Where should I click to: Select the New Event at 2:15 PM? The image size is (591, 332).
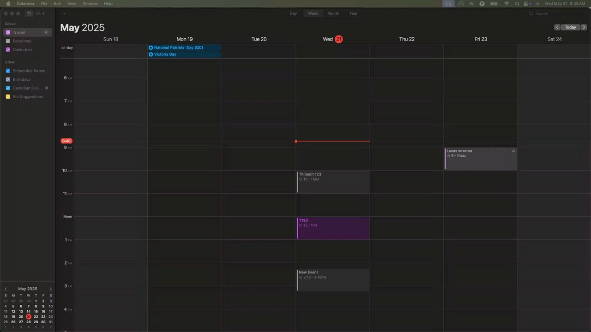pos(333,280)
